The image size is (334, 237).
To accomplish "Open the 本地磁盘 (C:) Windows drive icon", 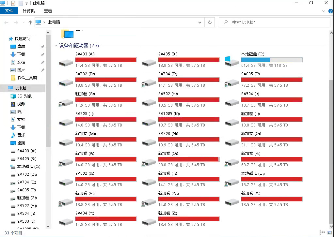I will pyautogui.click(x=231, y=61).
